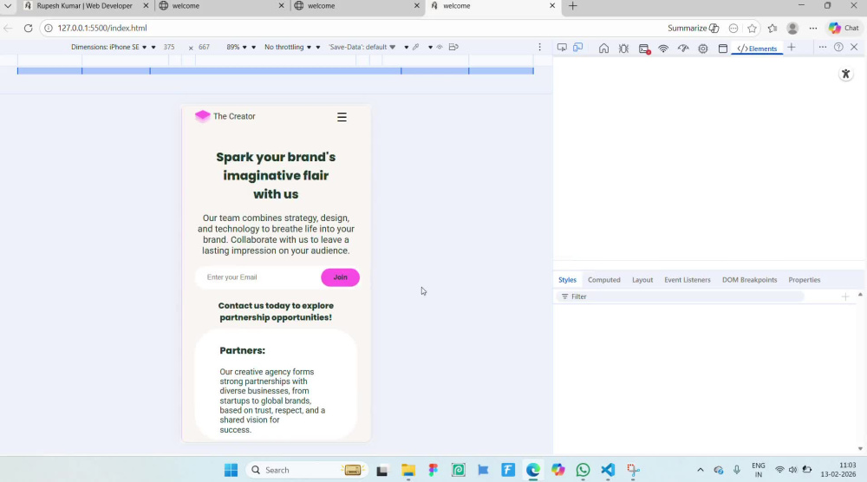Show hidden system tray icons
The width and height of the screenshot is (867, 482).
700,470
